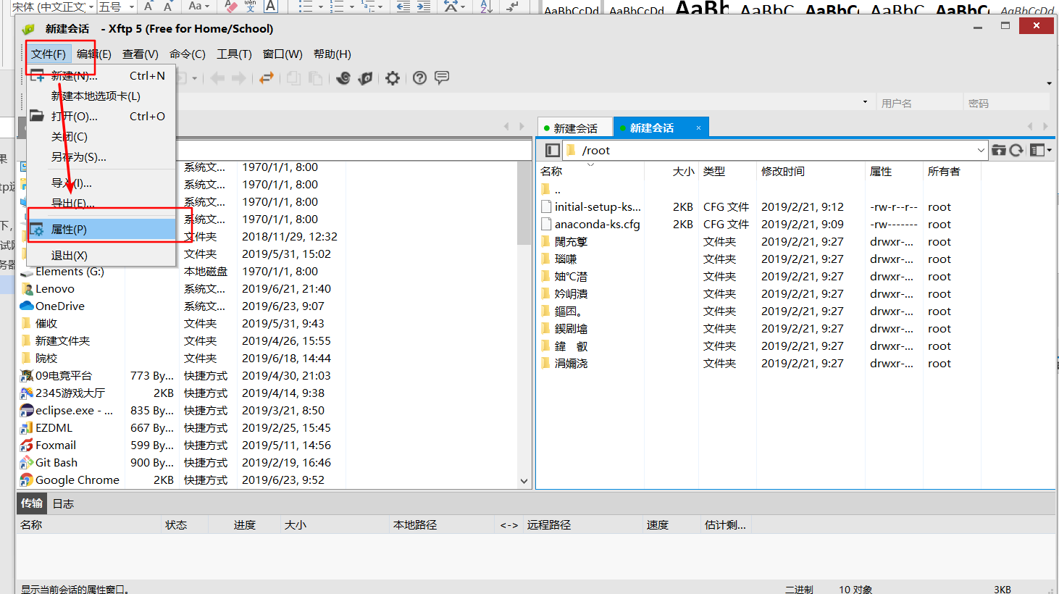Open the 帮助(H) menu
The height and width of the screenshot is (594, 1059).
point(332,54)
